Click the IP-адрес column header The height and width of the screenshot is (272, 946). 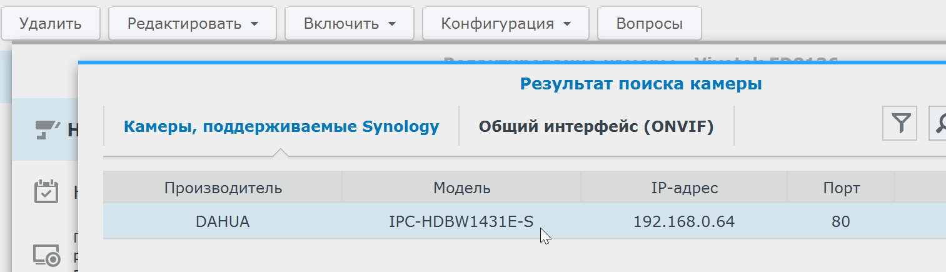pyautogui.click(x=684, y=188)
